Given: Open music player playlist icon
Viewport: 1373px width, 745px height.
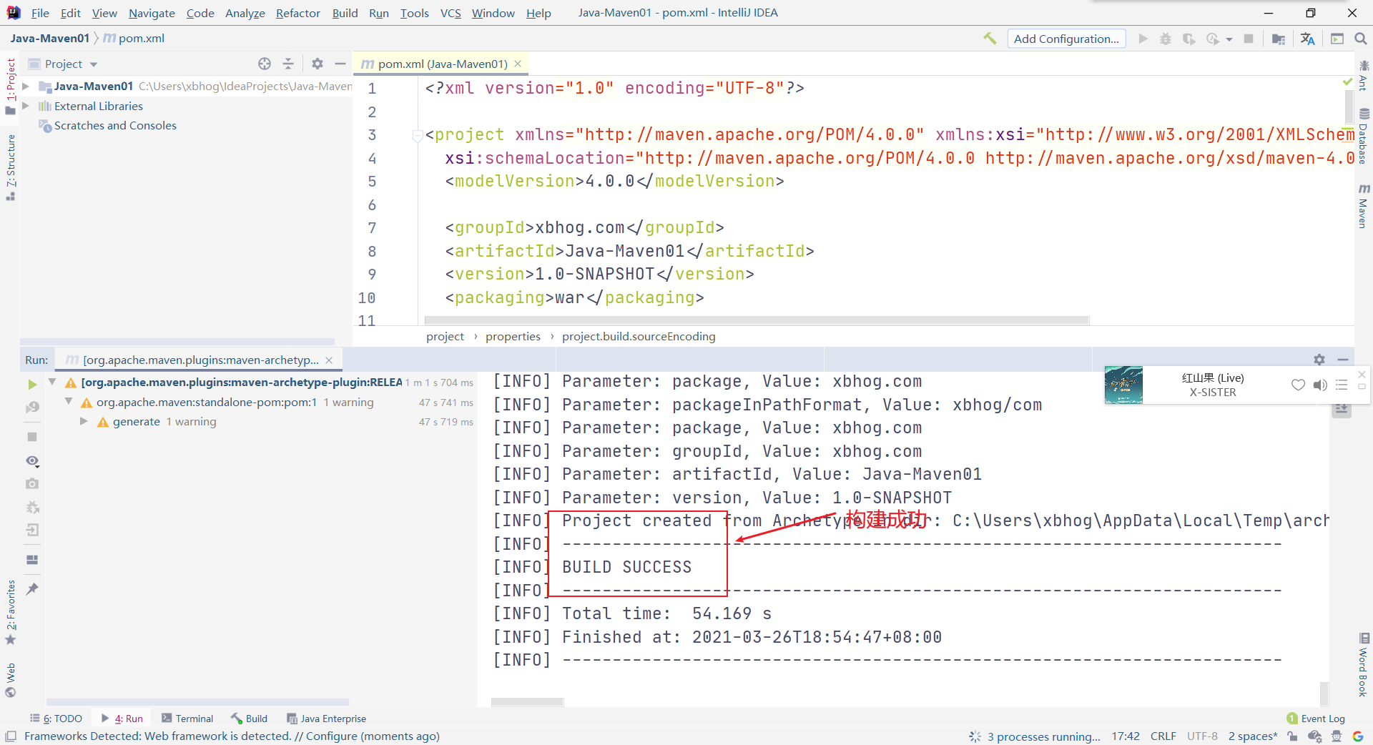Looking at the screenshot, I should (1342, 385).
